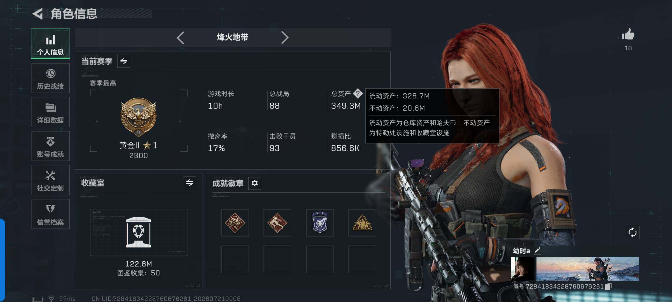Open the 历史战绩 tab

click(x=50, y=78)
